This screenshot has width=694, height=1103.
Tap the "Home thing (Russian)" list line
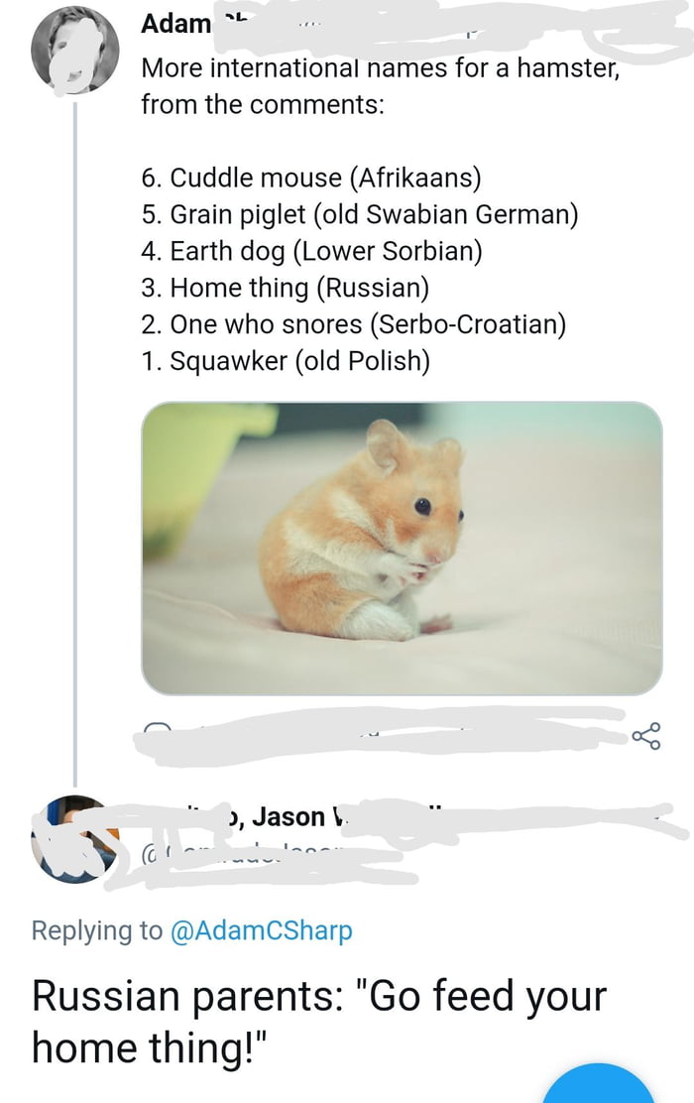285,288
